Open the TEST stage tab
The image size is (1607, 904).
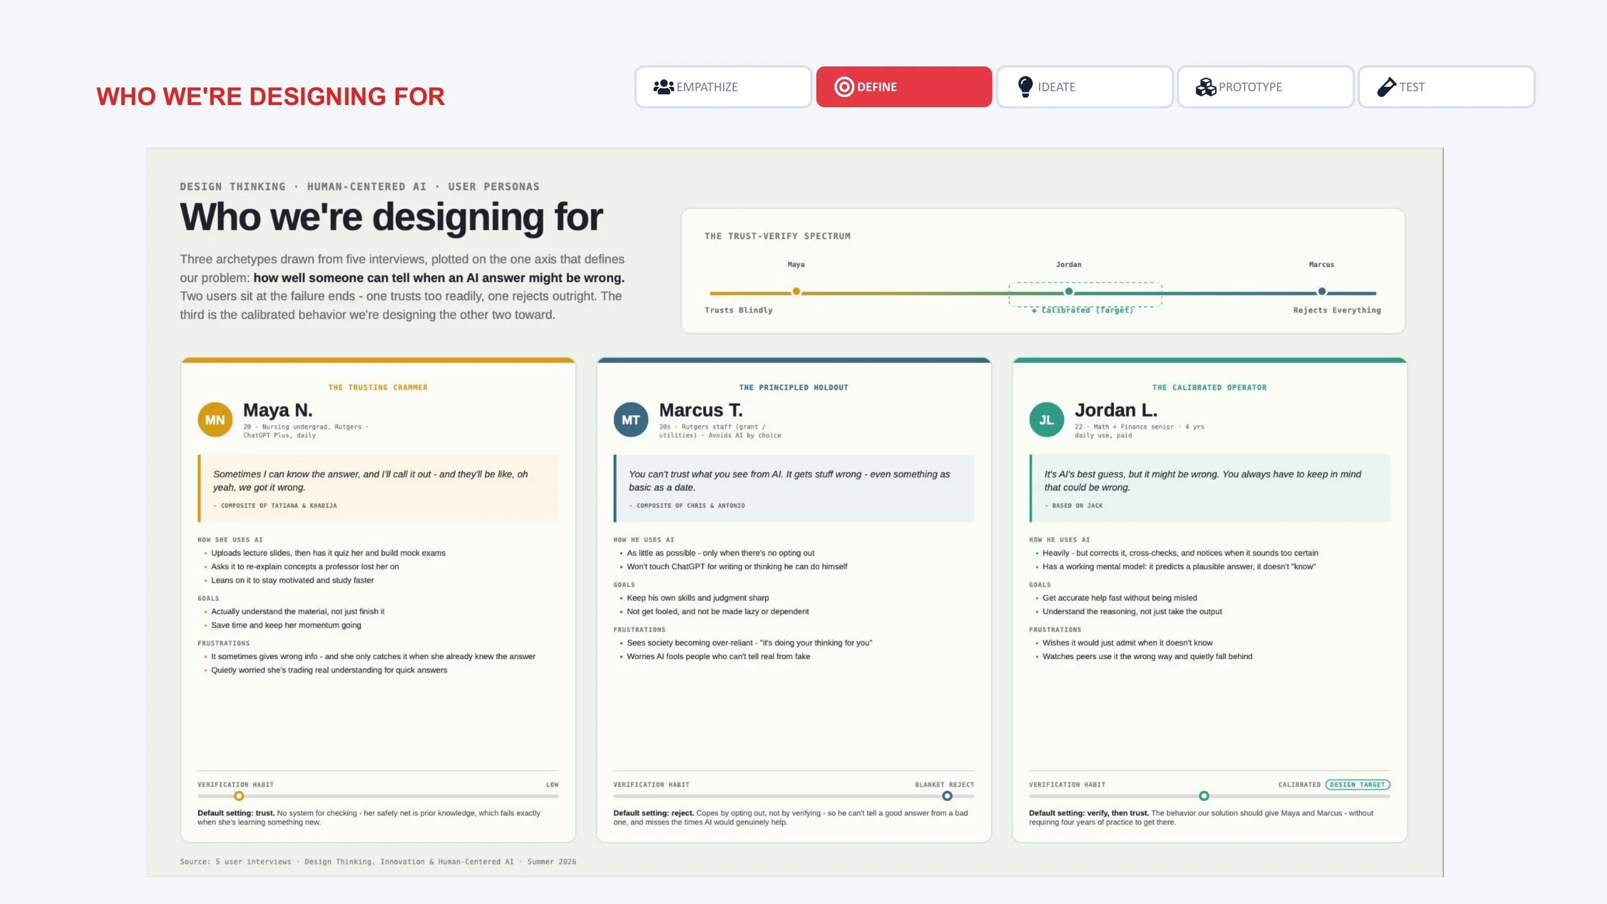pos(1446,87)
